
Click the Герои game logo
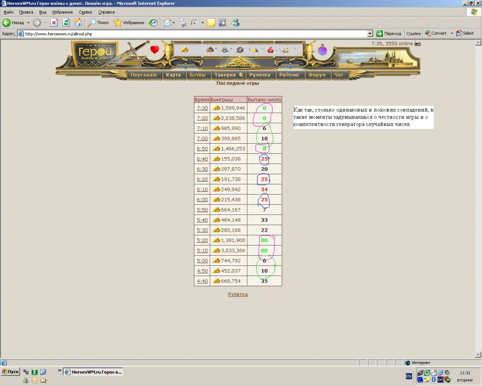[x=95, y=54]
